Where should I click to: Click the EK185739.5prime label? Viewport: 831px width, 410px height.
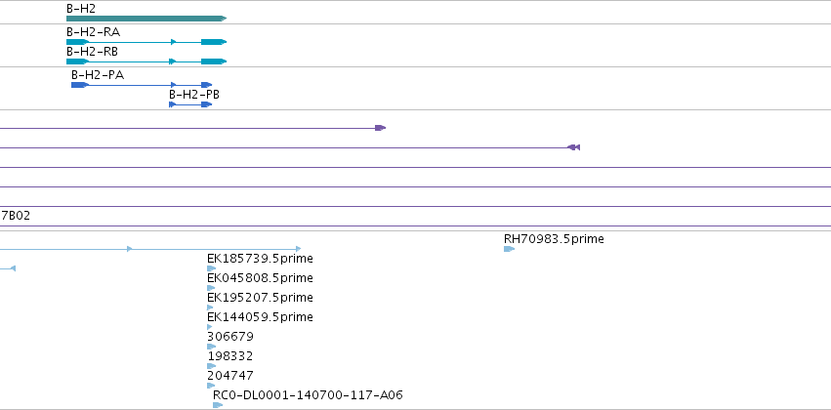pyautogui.click(x=260, y=259)
